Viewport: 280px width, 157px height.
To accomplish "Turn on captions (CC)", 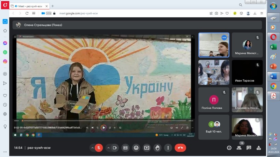I will pyautogui.click(x=126, y=148).
